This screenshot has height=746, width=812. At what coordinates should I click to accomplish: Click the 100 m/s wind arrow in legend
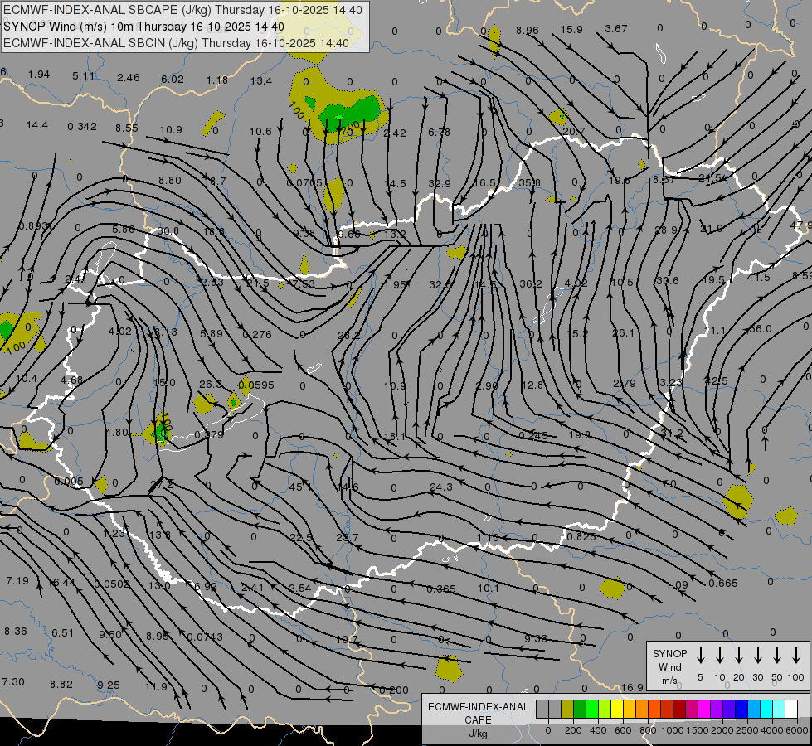click(x=796, y=656)
